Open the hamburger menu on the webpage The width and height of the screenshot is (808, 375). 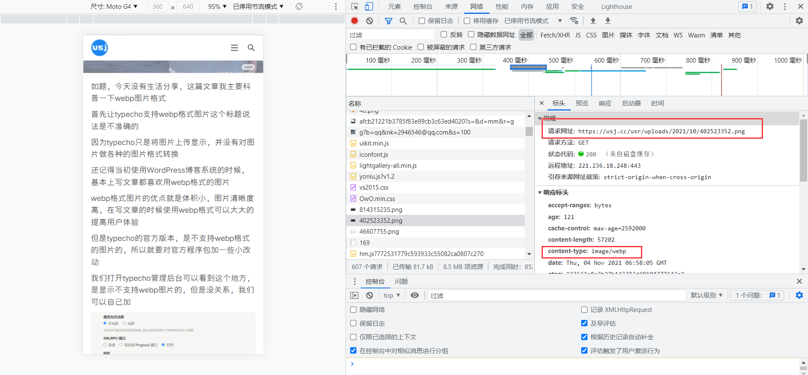pyautogui.click(x=234, y=48)
